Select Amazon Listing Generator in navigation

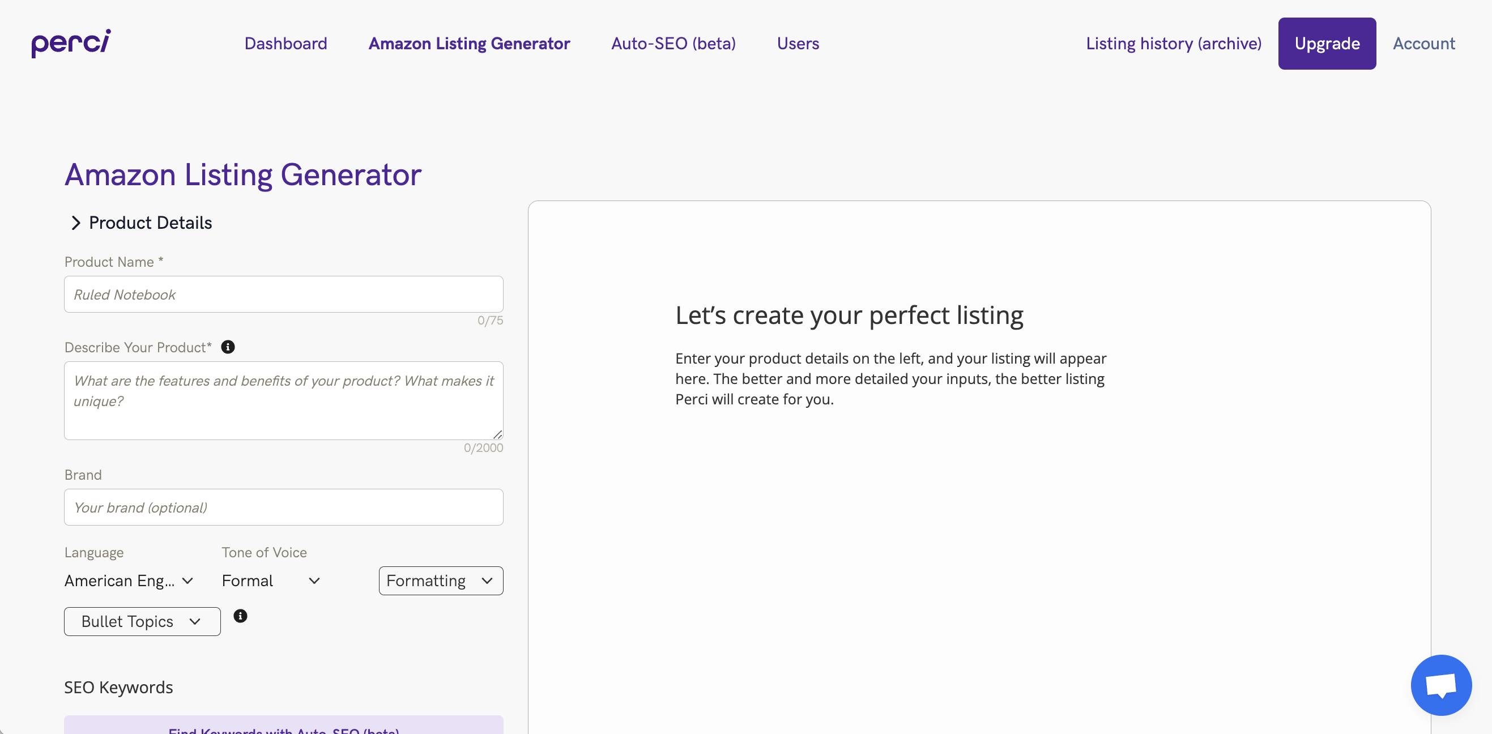(469, 44)
